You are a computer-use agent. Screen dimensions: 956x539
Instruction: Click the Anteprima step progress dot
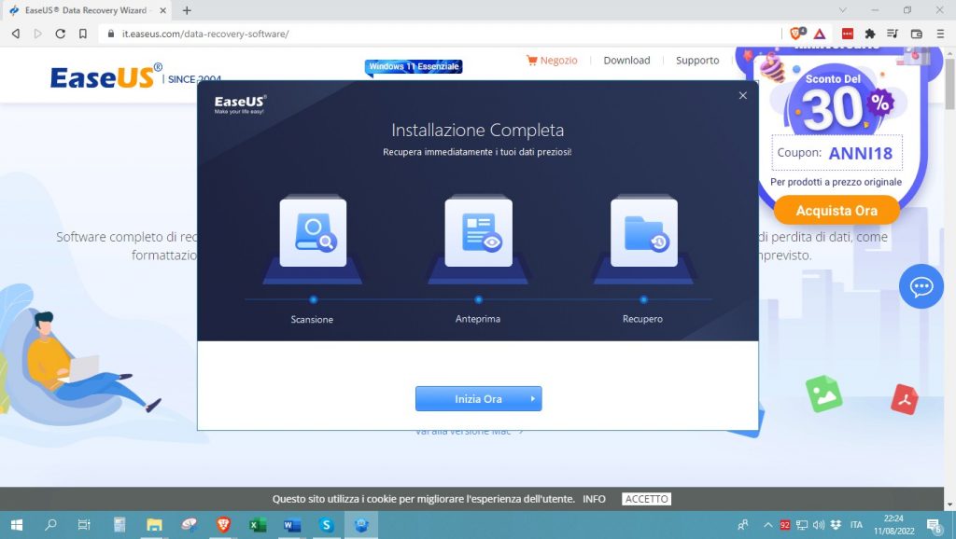(478, 300)
